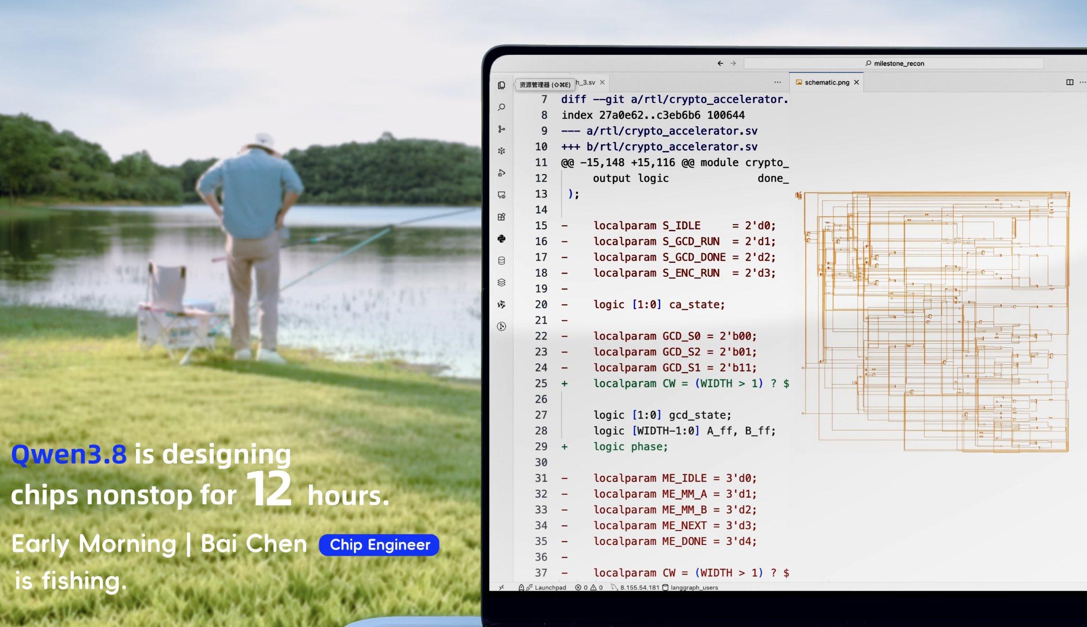The height and width of the screenshot is (627, 1087).
Task: Open the database cylinder icon in the activity bar
Action: pyautogui.click(x=501, y=260)
